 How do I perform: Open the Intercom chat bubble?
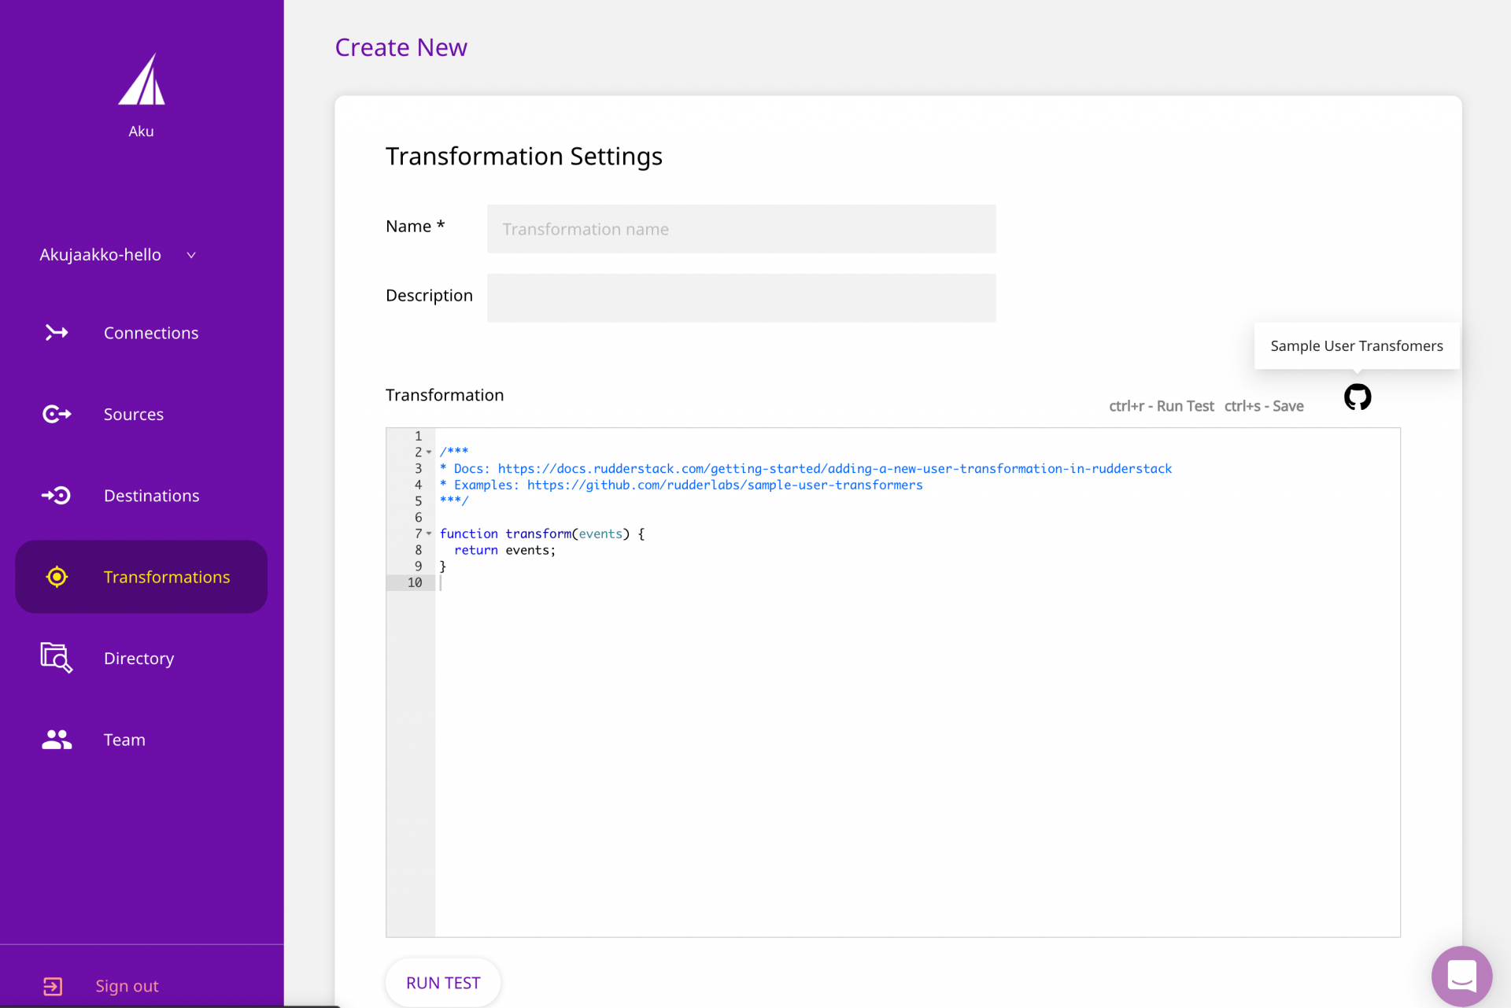pos(1461,976)
